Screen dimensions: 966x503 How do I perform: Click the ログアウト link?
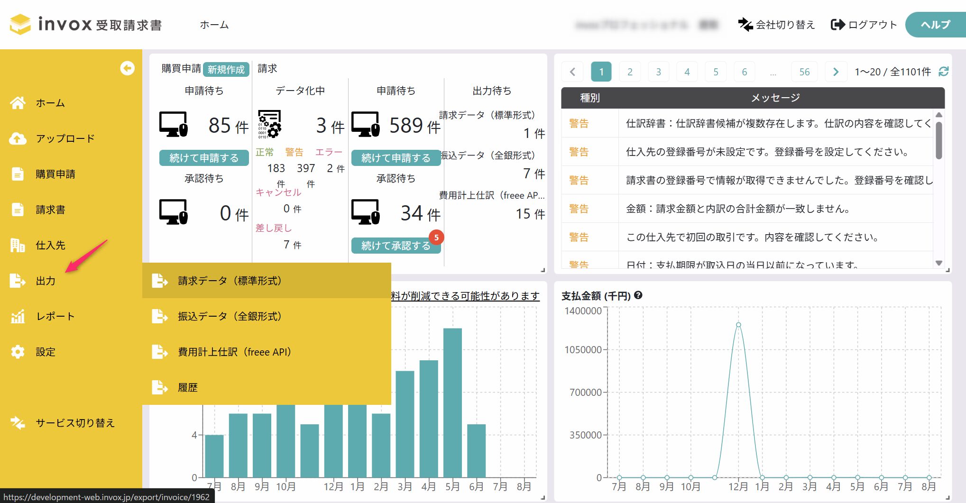pos(864,25)
